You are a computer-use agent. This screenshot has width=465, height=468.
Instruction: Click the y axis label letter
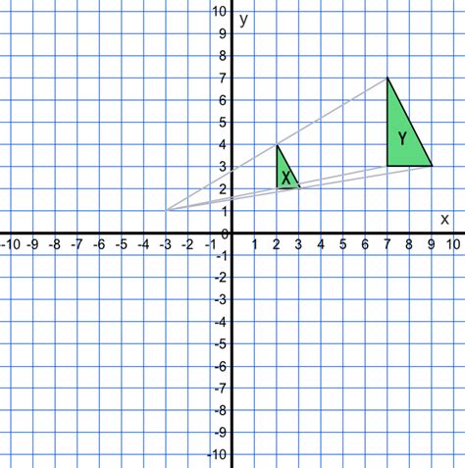(x=243, y=21)
